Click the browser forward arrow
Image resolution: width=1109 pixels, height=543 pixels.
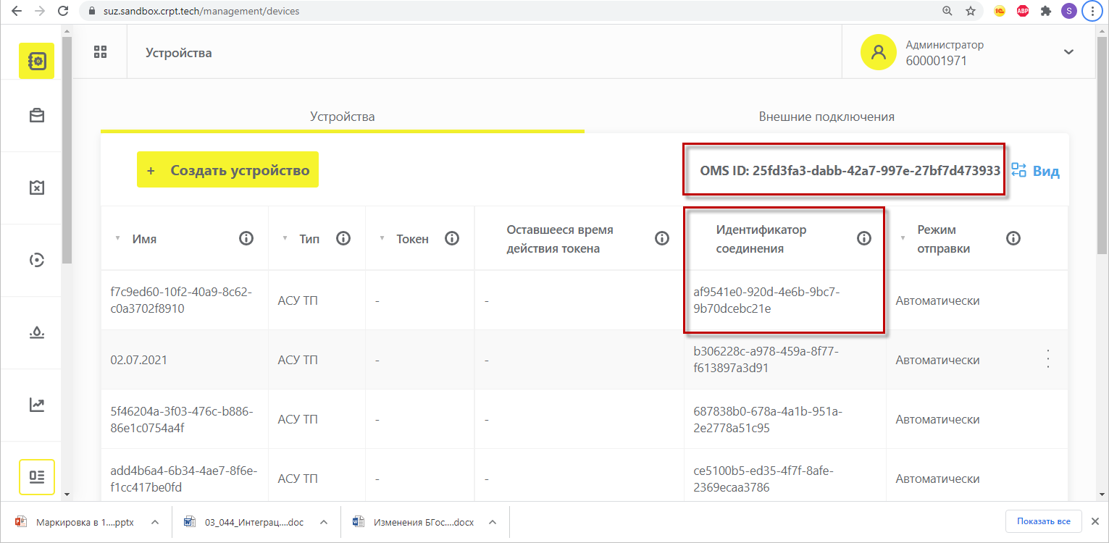click(39, 11)
